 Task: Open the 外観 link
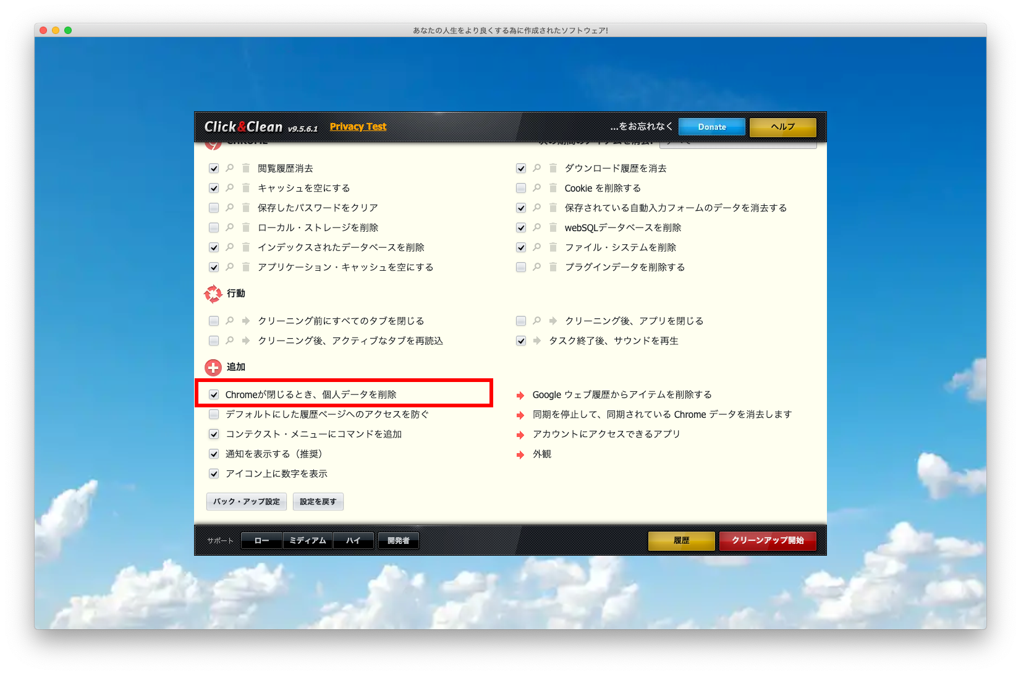(x=542, y=454)
